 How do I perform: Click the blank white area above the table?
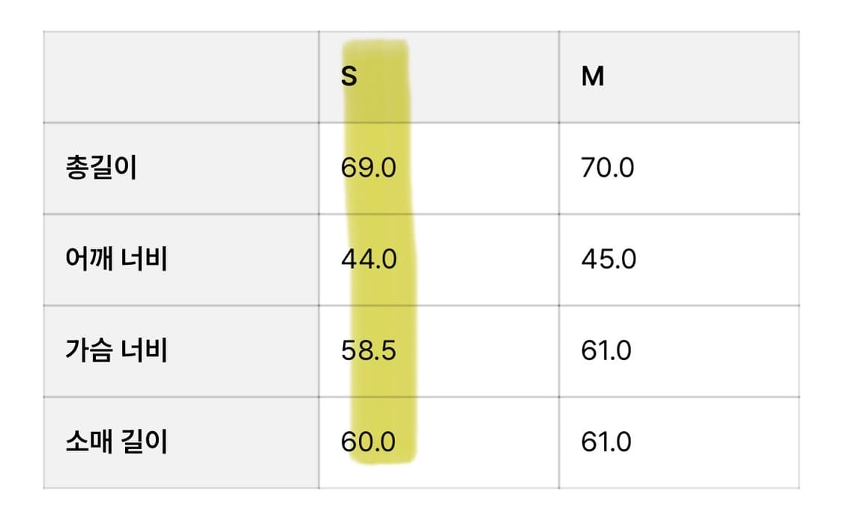click(x=421, y=15)
